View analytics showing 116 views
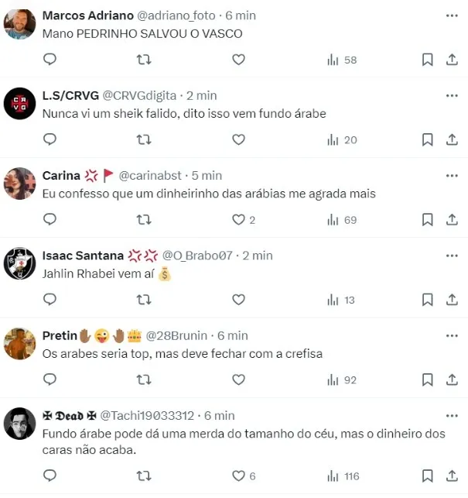 point(343,476)
